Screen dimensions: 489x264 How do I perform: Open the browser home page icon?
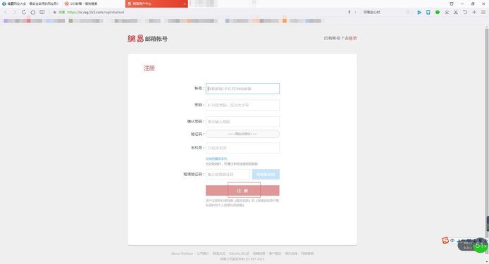point(32,12)
